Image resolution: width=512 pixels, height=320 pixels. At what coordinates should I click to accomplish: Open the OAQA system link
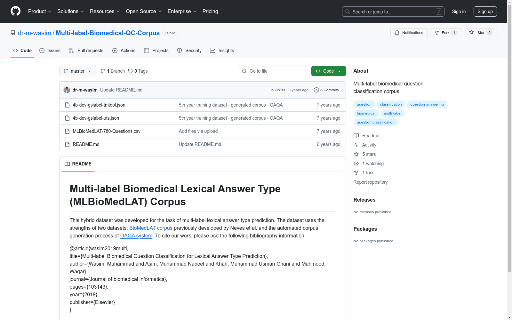pos(136,236)
